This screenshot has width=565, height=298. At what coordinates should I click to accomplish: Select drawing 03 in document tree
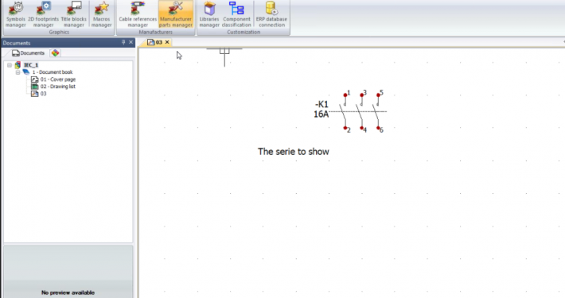[x=43, y=94]
